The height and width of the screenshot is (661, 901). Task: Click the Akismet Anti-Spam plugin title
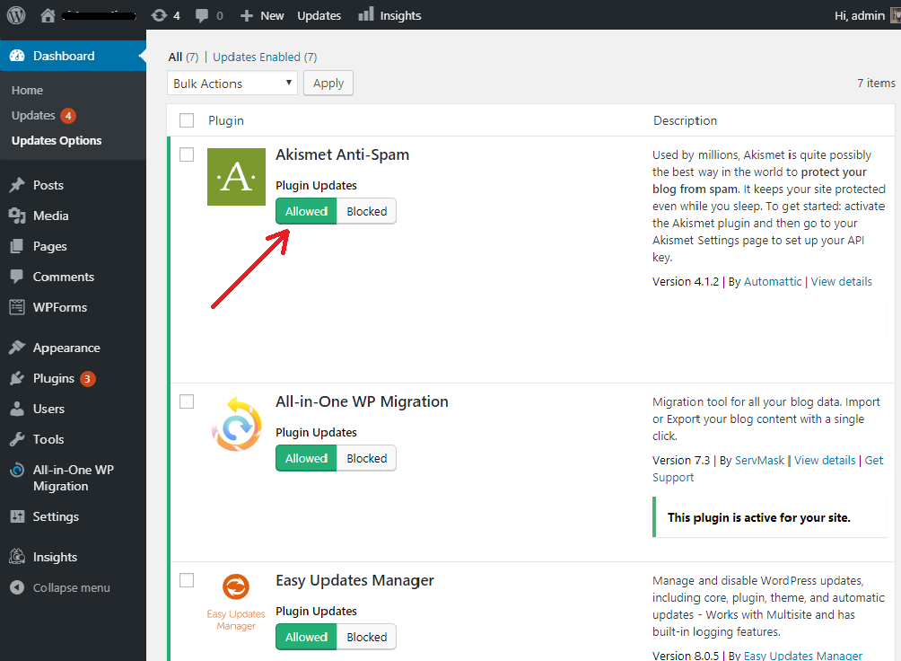[343, 154]
